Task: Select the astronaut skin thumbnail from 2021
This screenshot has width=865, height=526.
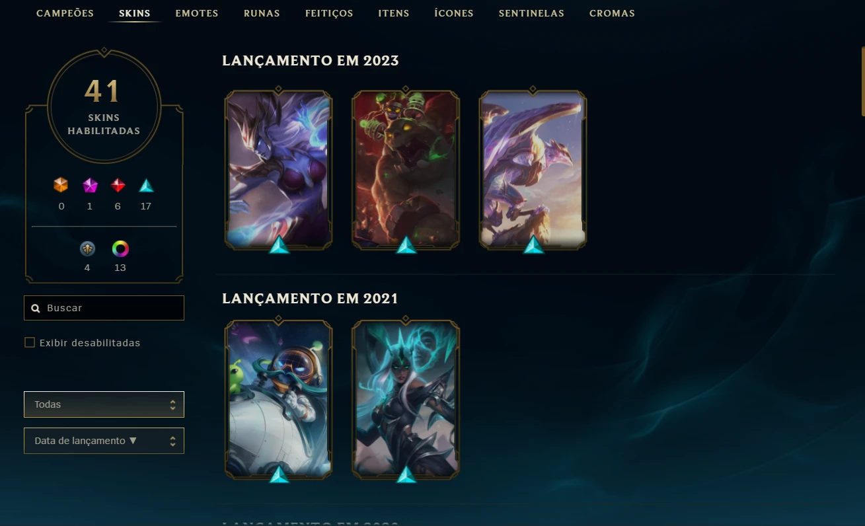Action: click(279, 398)
